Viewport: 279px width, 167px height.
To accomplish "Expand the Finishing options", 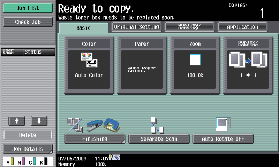I will pos(95,139).
